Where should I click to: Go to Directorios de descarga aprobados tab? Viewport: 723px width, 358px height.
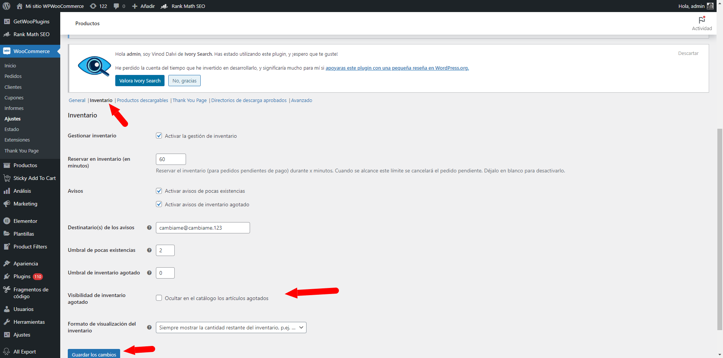point(249,101)
